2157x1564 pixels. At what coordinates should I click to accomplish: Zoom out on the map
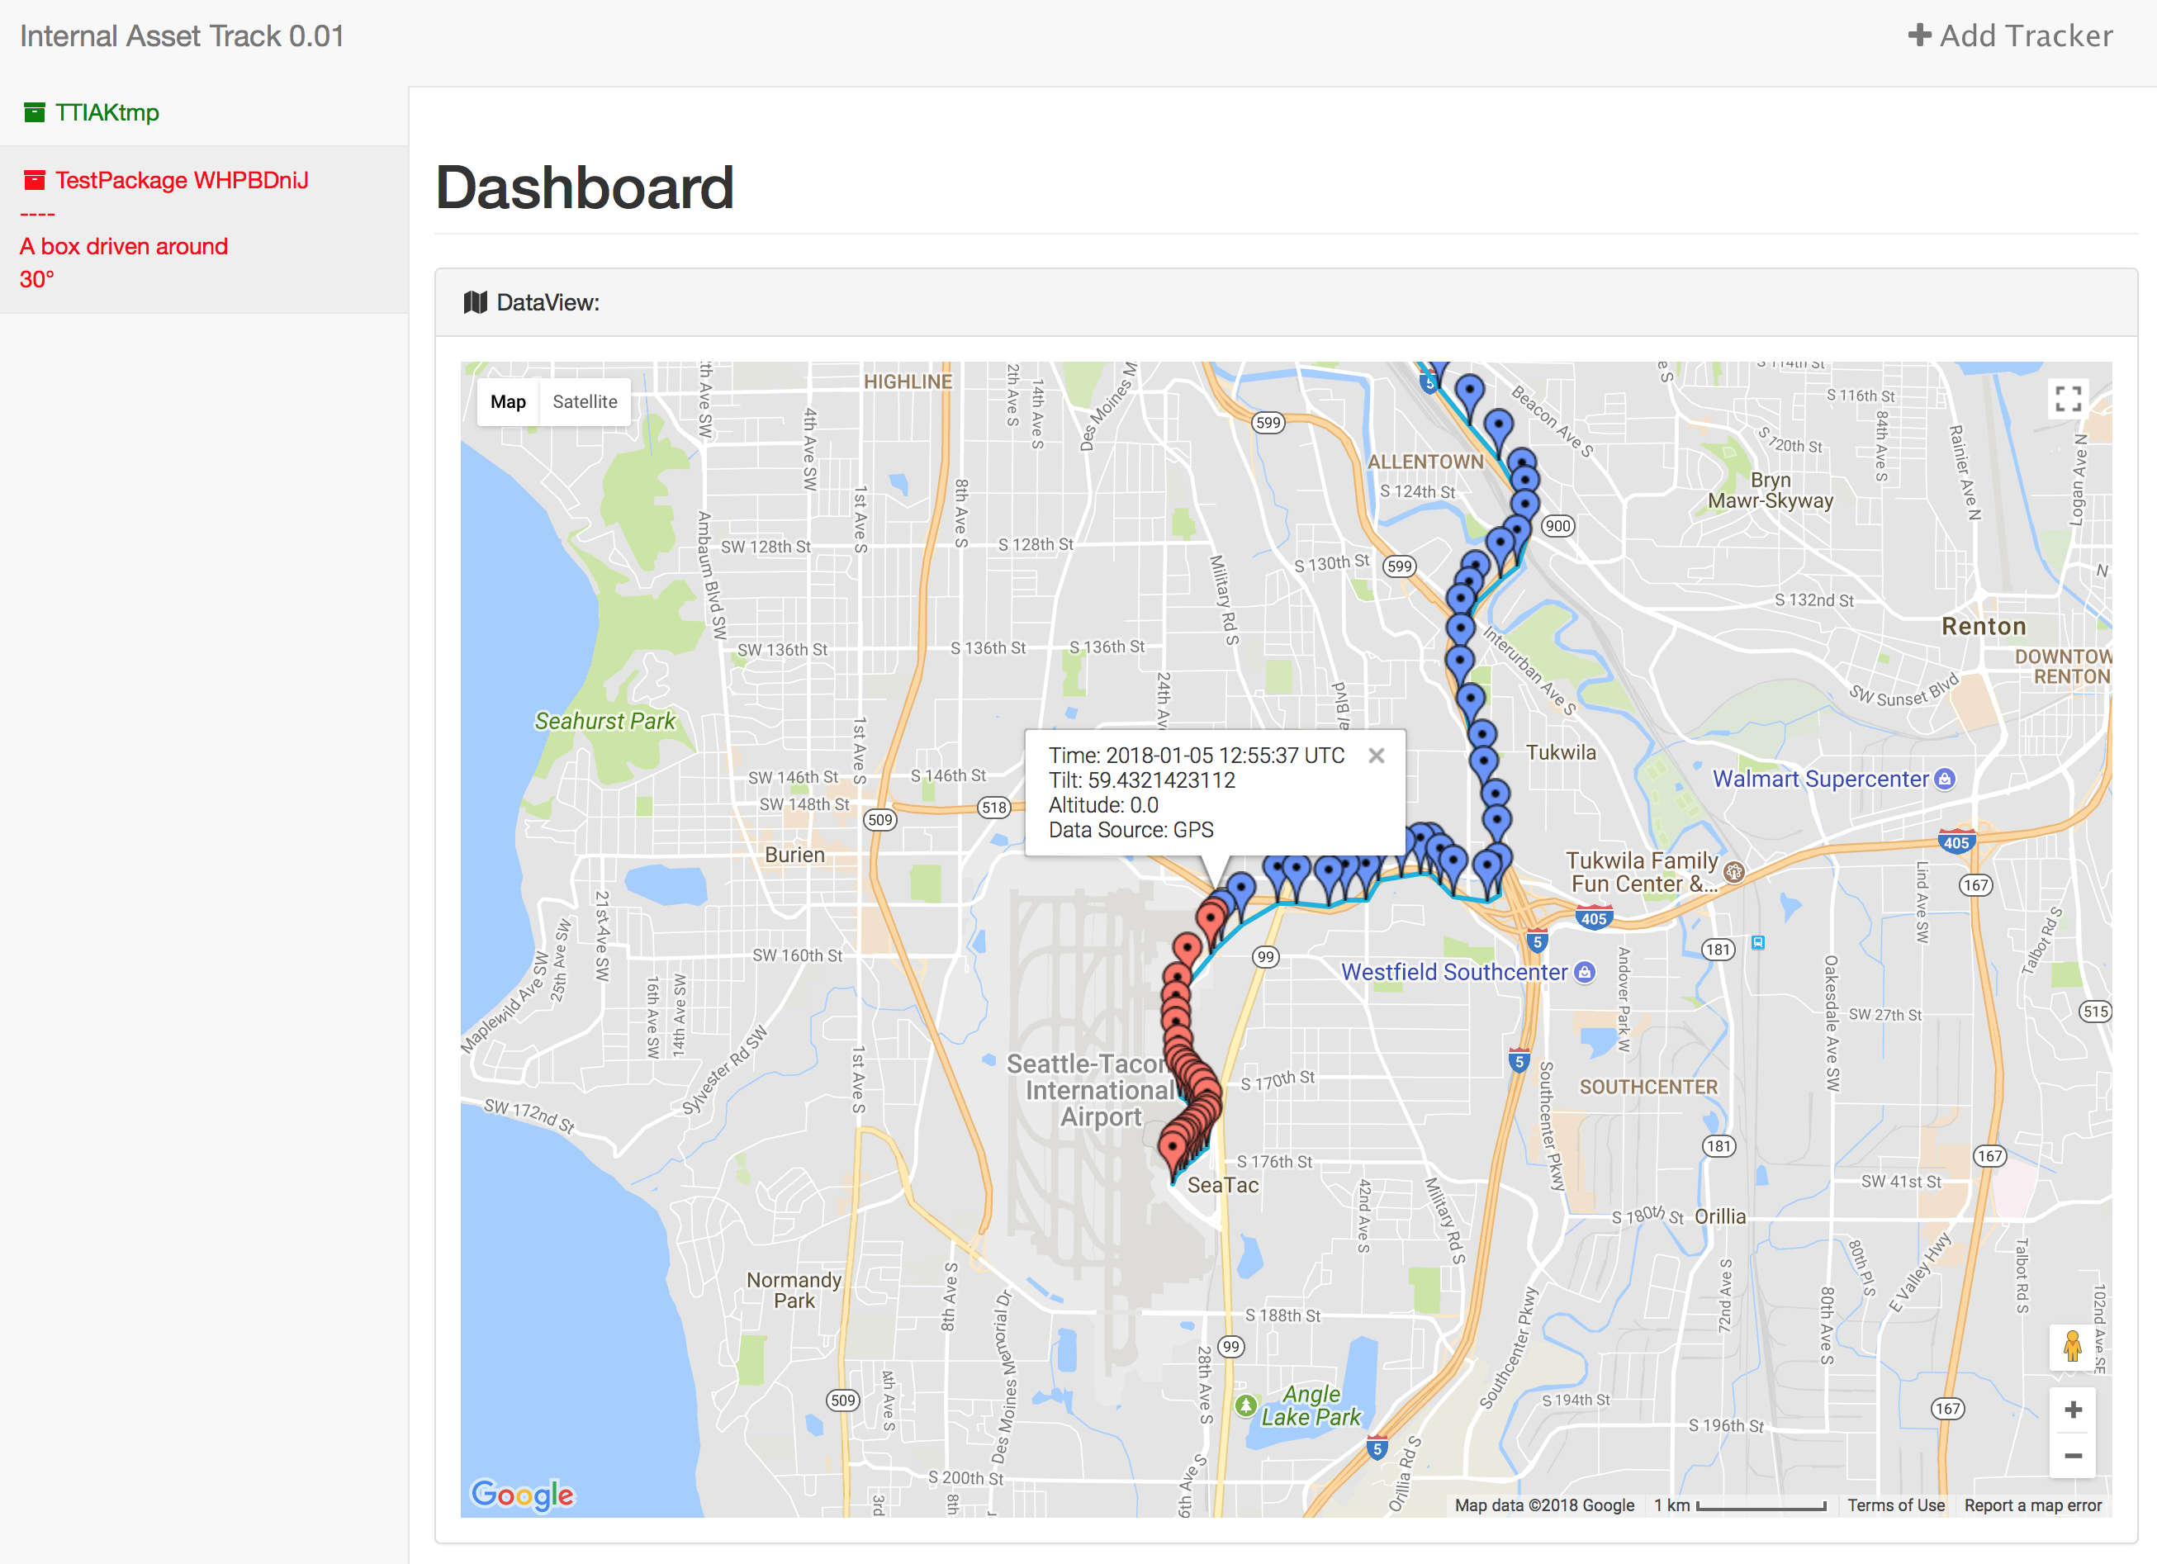2073,1456
